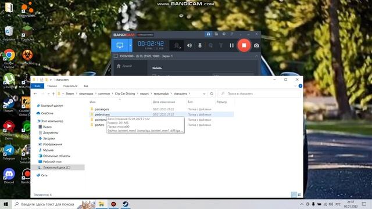
Task: Expand address bar history dropdown
Action: coord(204,93)
